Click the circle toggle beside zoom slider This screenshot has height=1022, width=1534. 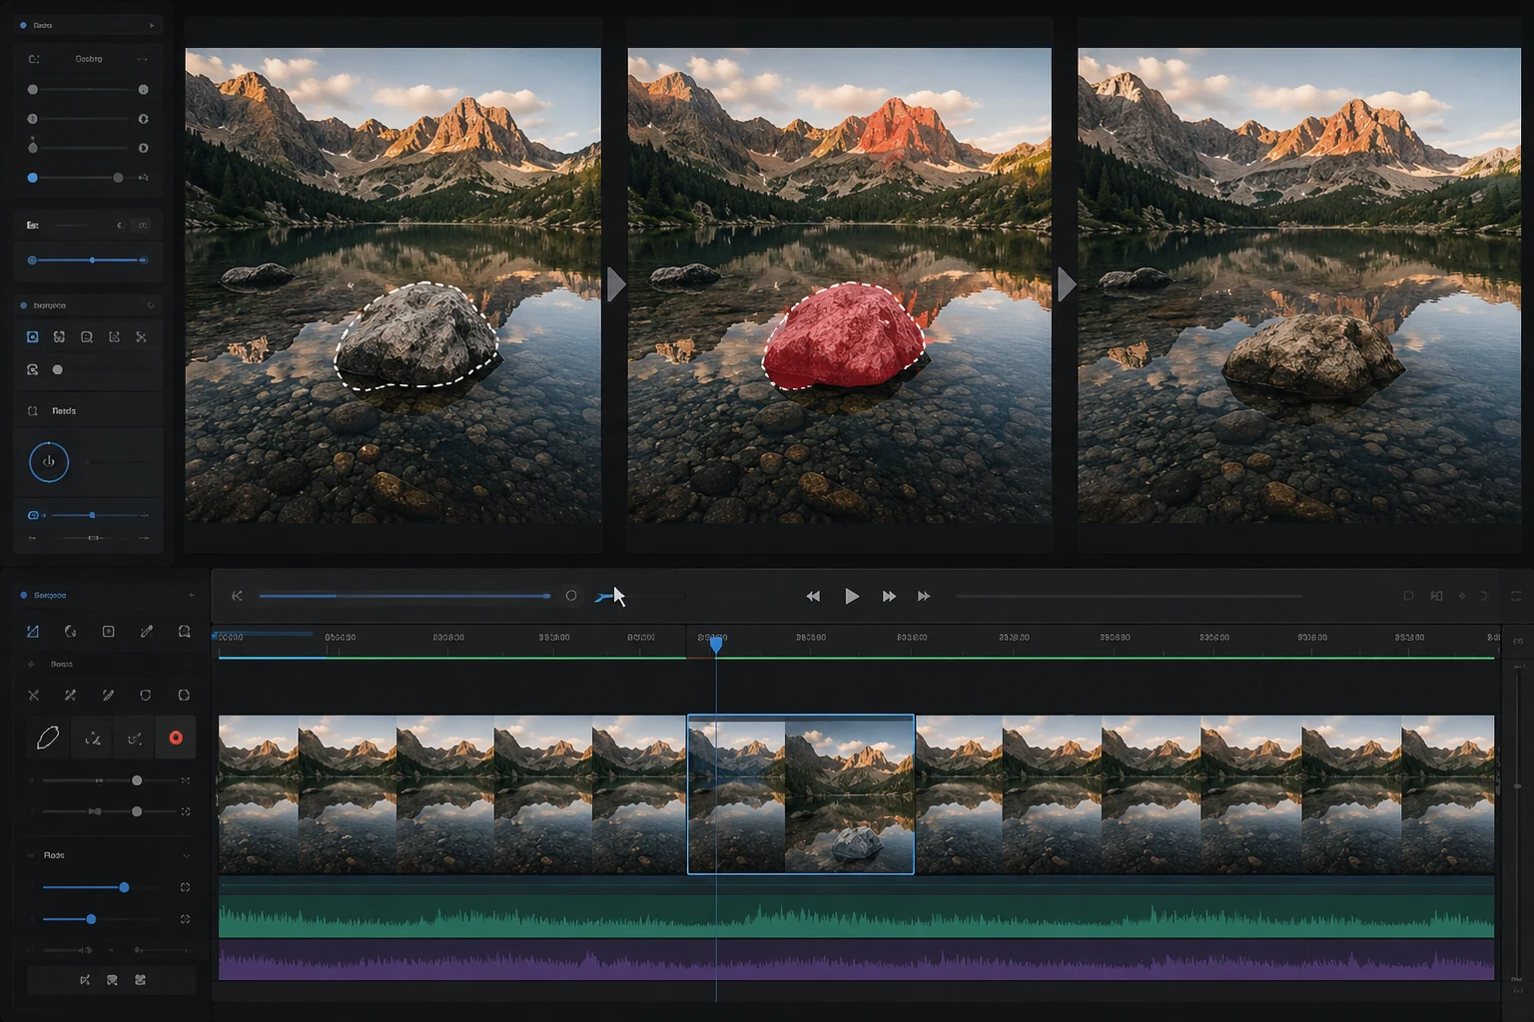pyautogui.click(x=571, y=596)
